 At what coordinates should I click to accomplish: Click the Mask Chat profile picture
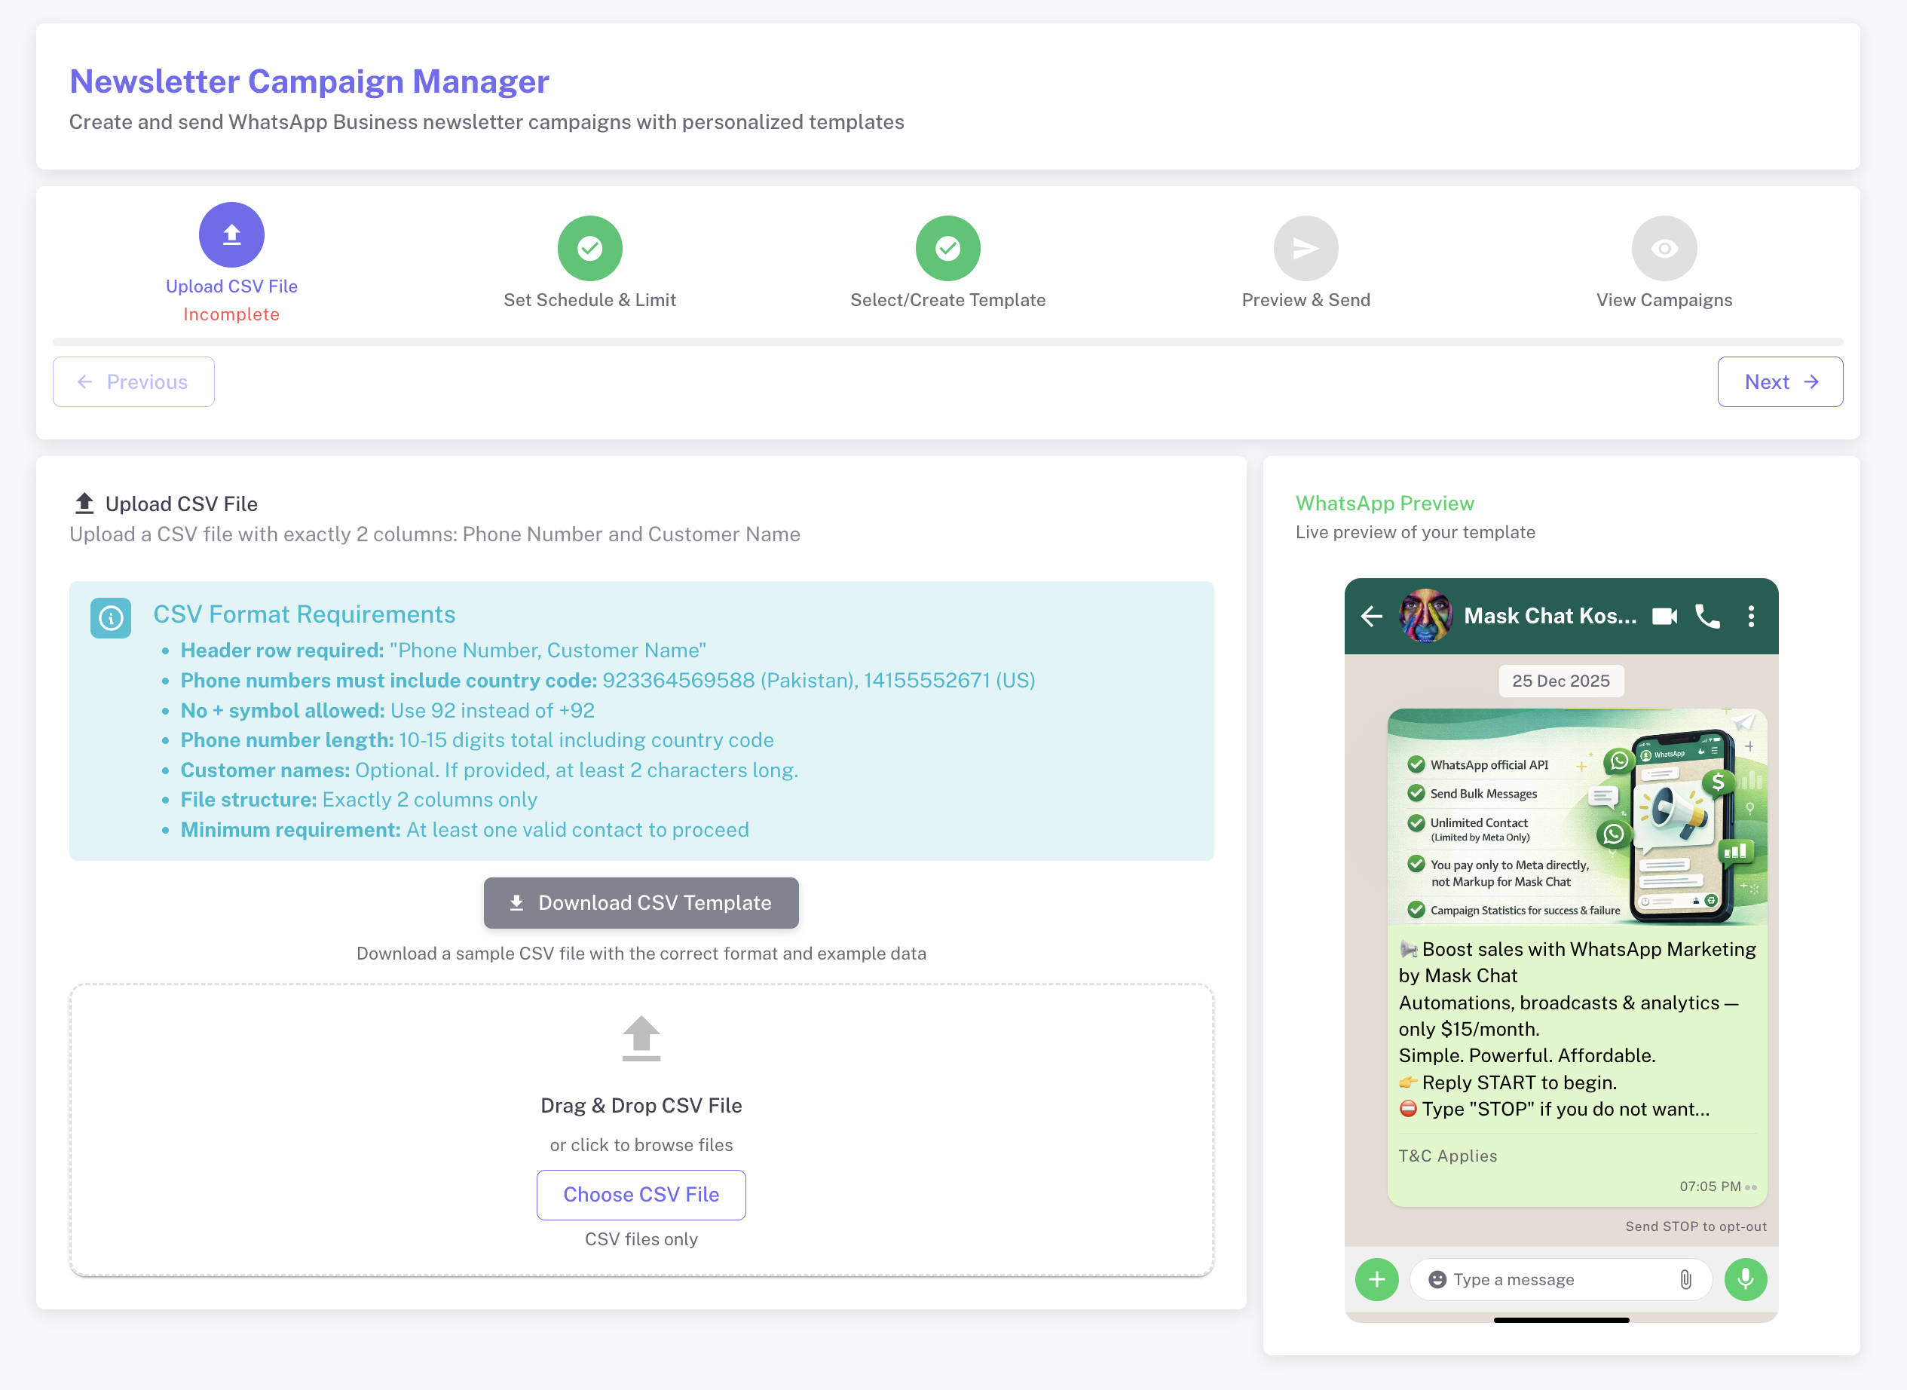(1425, 617)
